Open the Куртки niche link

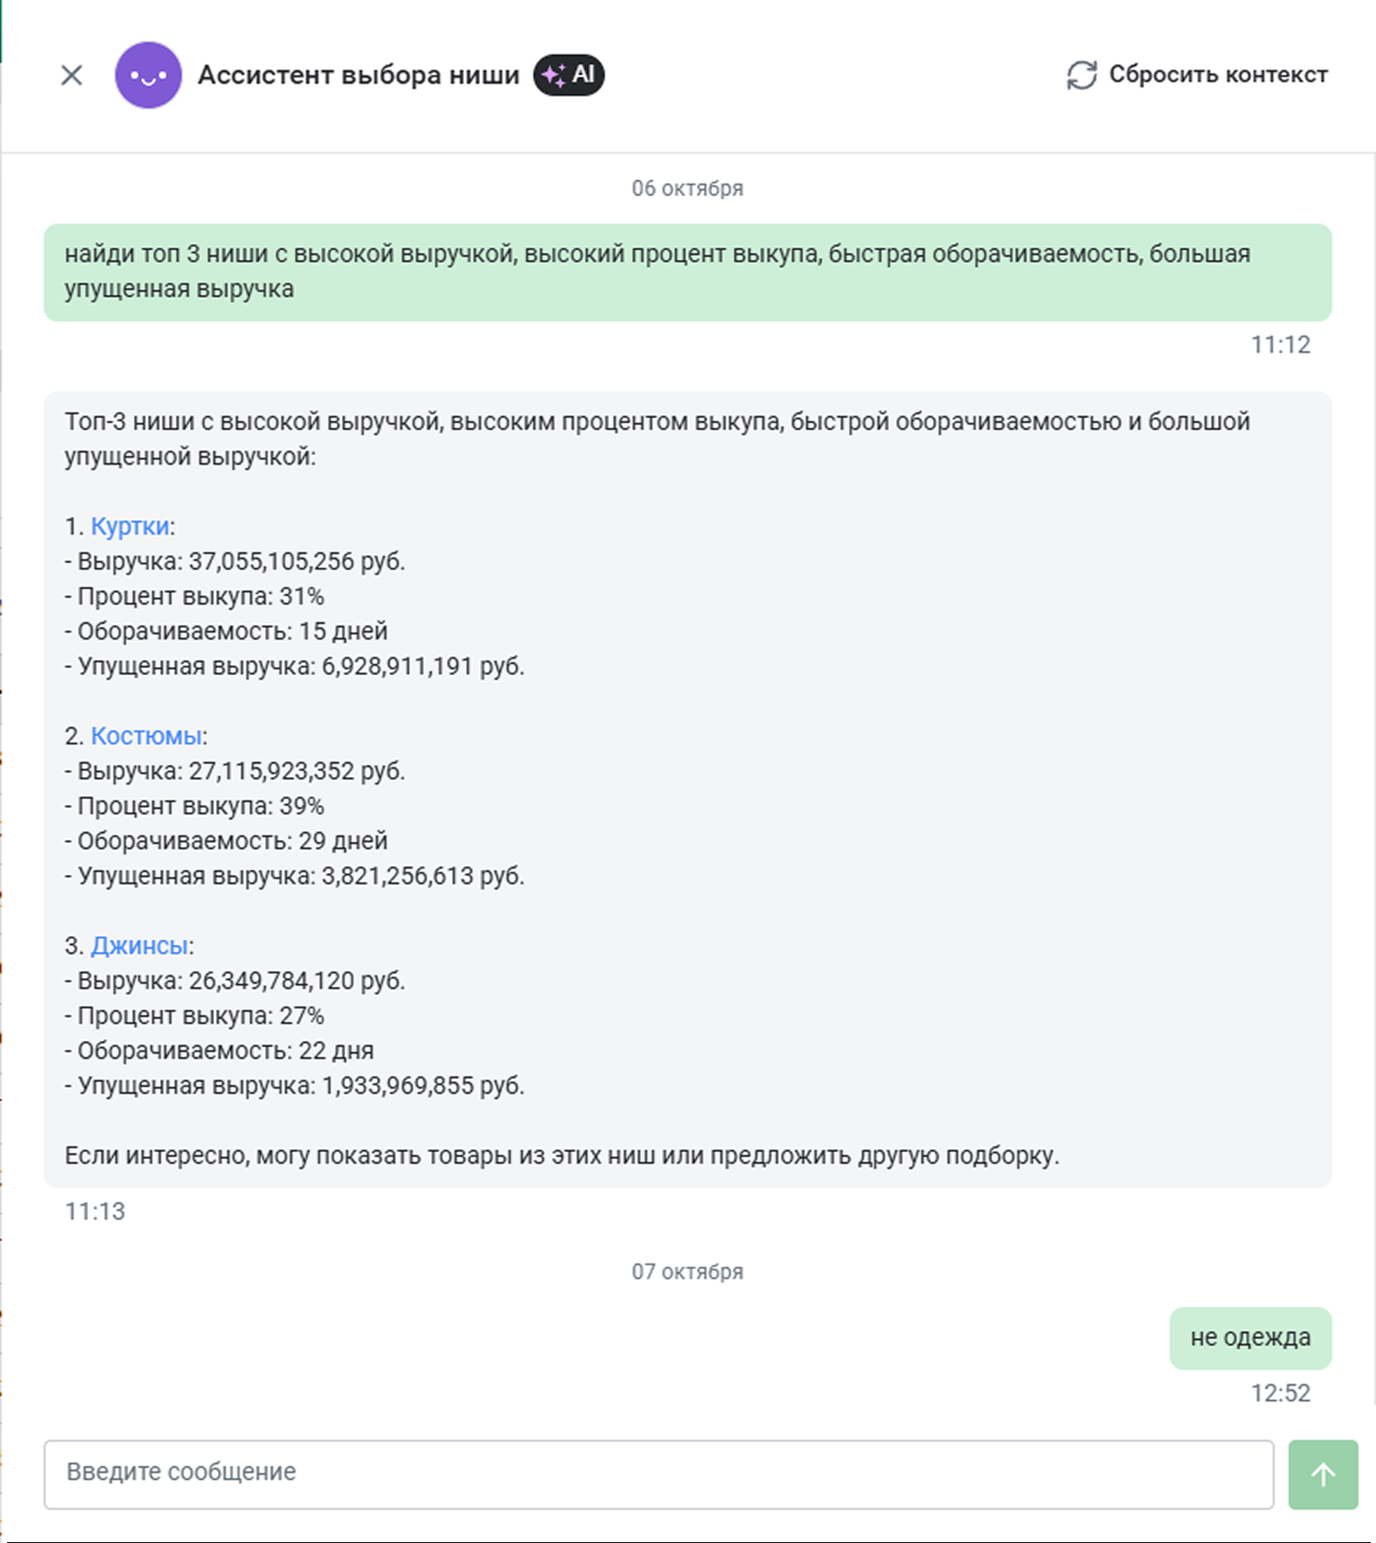pyautogui.click(x=130, y=526)
